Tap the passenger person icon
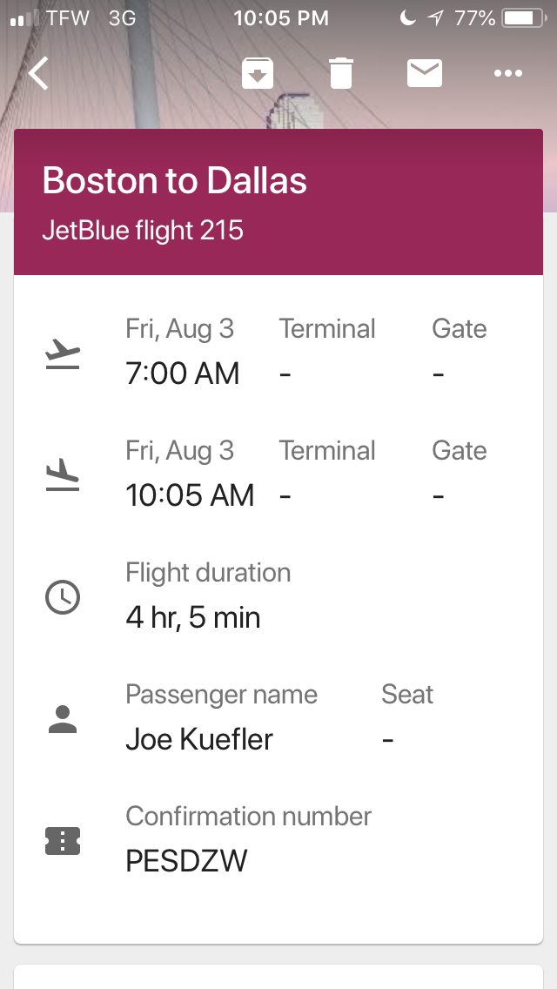This screenshot has width=557, height=989. [x=63, y=719]
